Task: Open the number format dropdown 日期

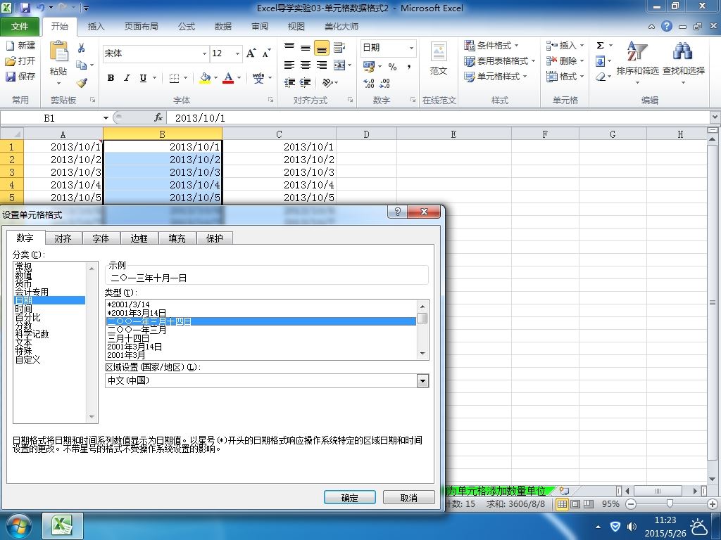Action: point(411,48)
